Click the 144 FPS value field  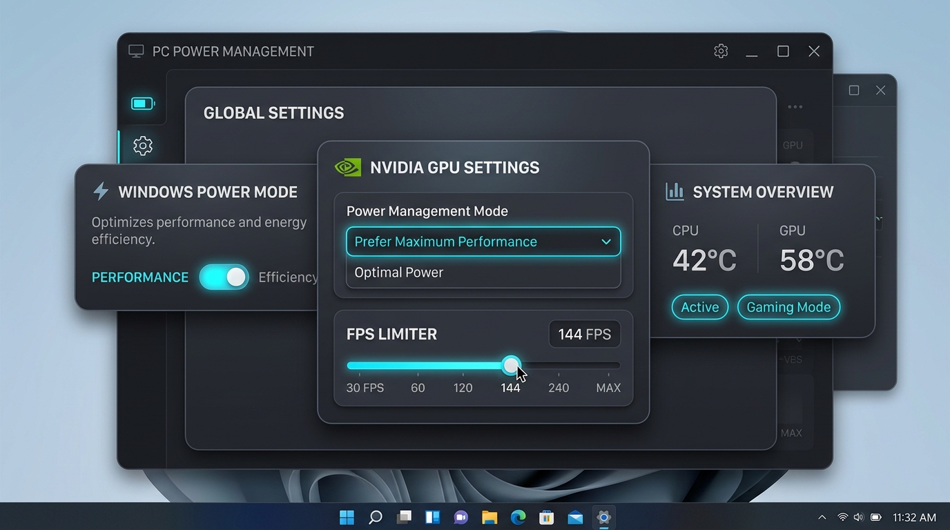(x=585, y=335)
